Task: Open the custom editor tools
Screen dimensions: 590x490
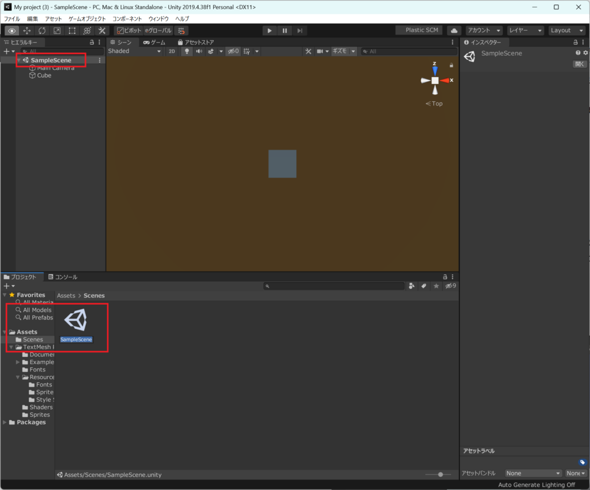Action: [x=102, y=31]
